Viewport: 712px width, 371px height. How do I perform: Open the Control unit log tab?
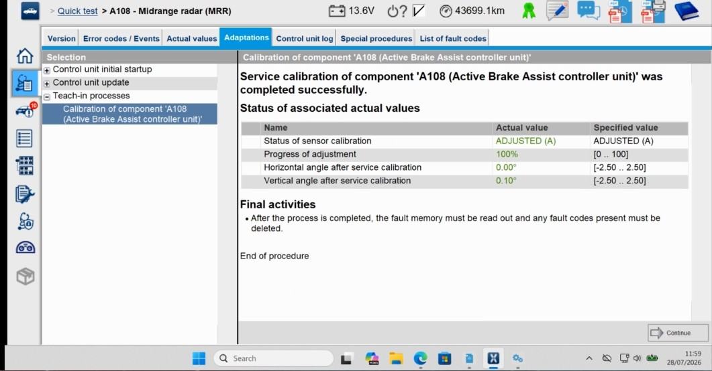pos(304,38)
